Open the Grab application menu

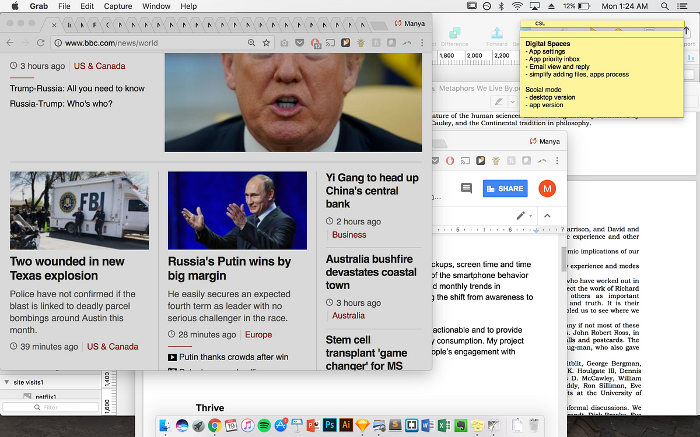pyautogui.click(x=38, y=6)
